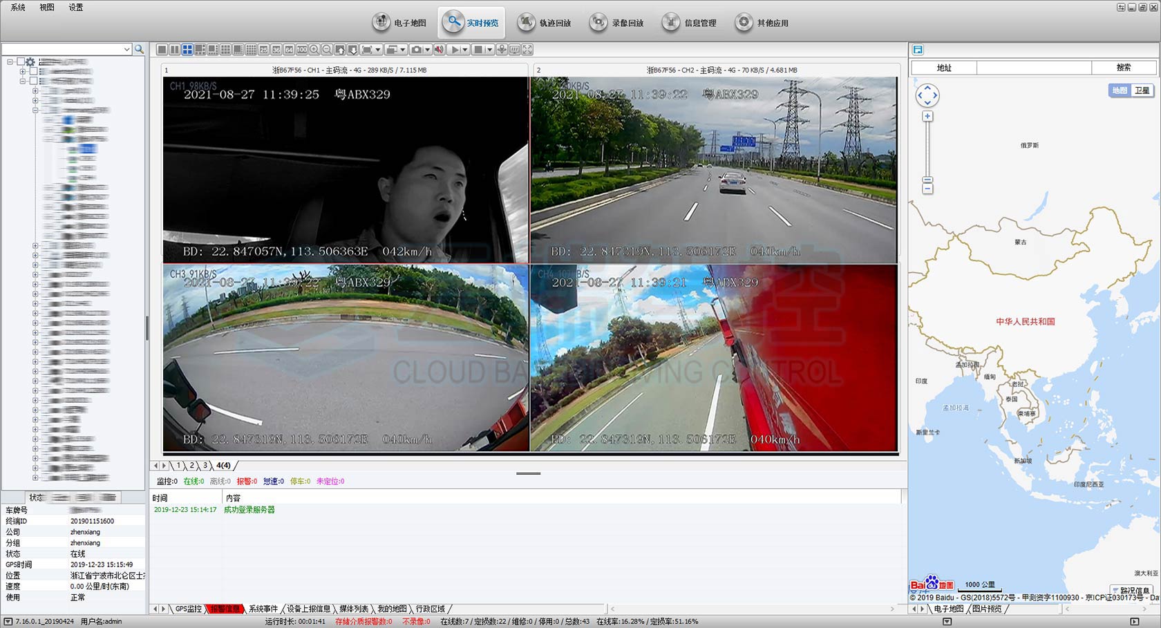This screenshot has width=1161, height=628.
Task: Click the zoom-out magnifier in video toolbar
Action: [x=327, y=50]
